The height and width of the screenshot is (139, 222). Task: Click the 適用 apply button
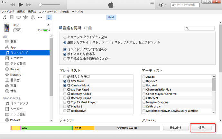click(x=201, y=128)
